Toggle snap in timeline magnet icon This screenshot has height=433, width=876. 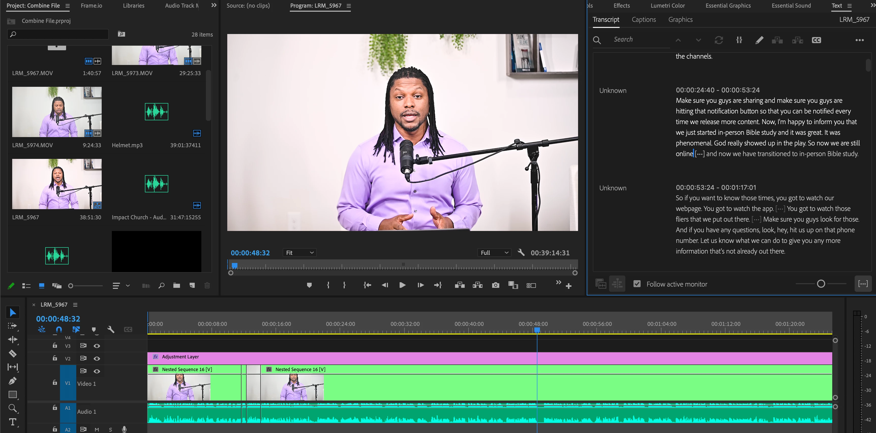coord(59,329)
